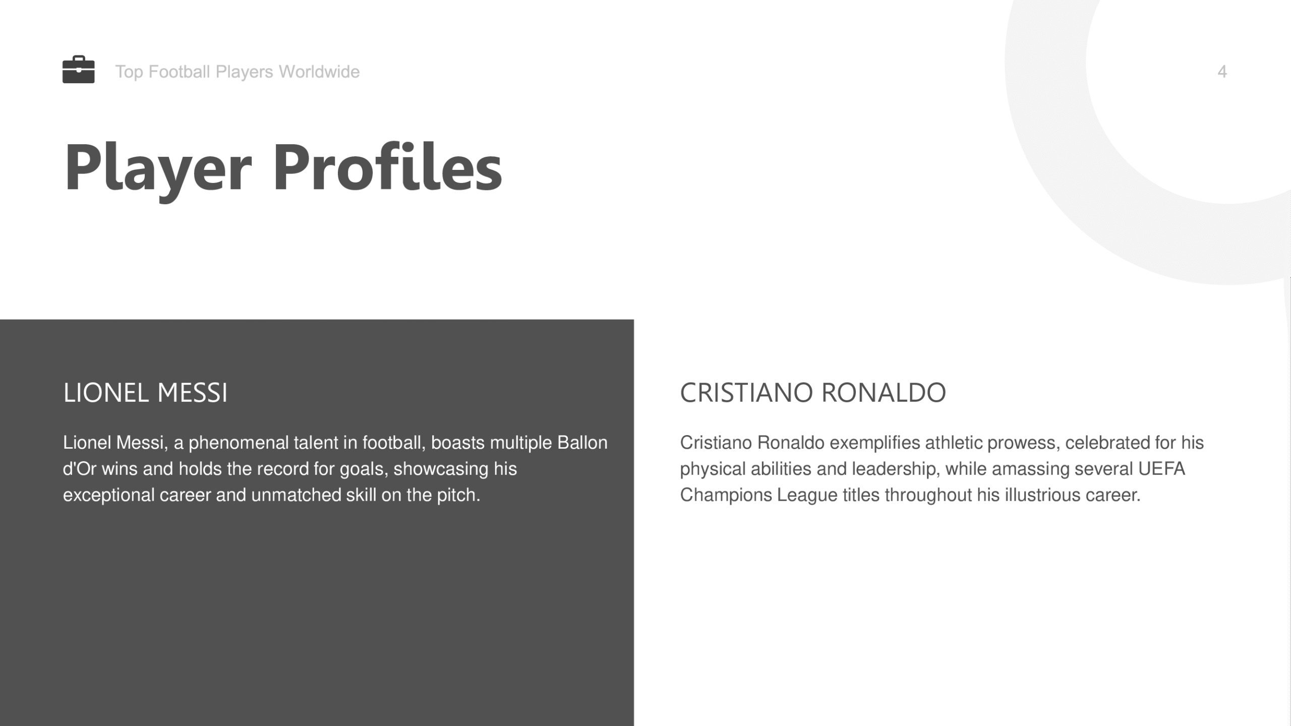
Task: Click empty white area below Ronaldo text
Action: (x=958, y=615)
